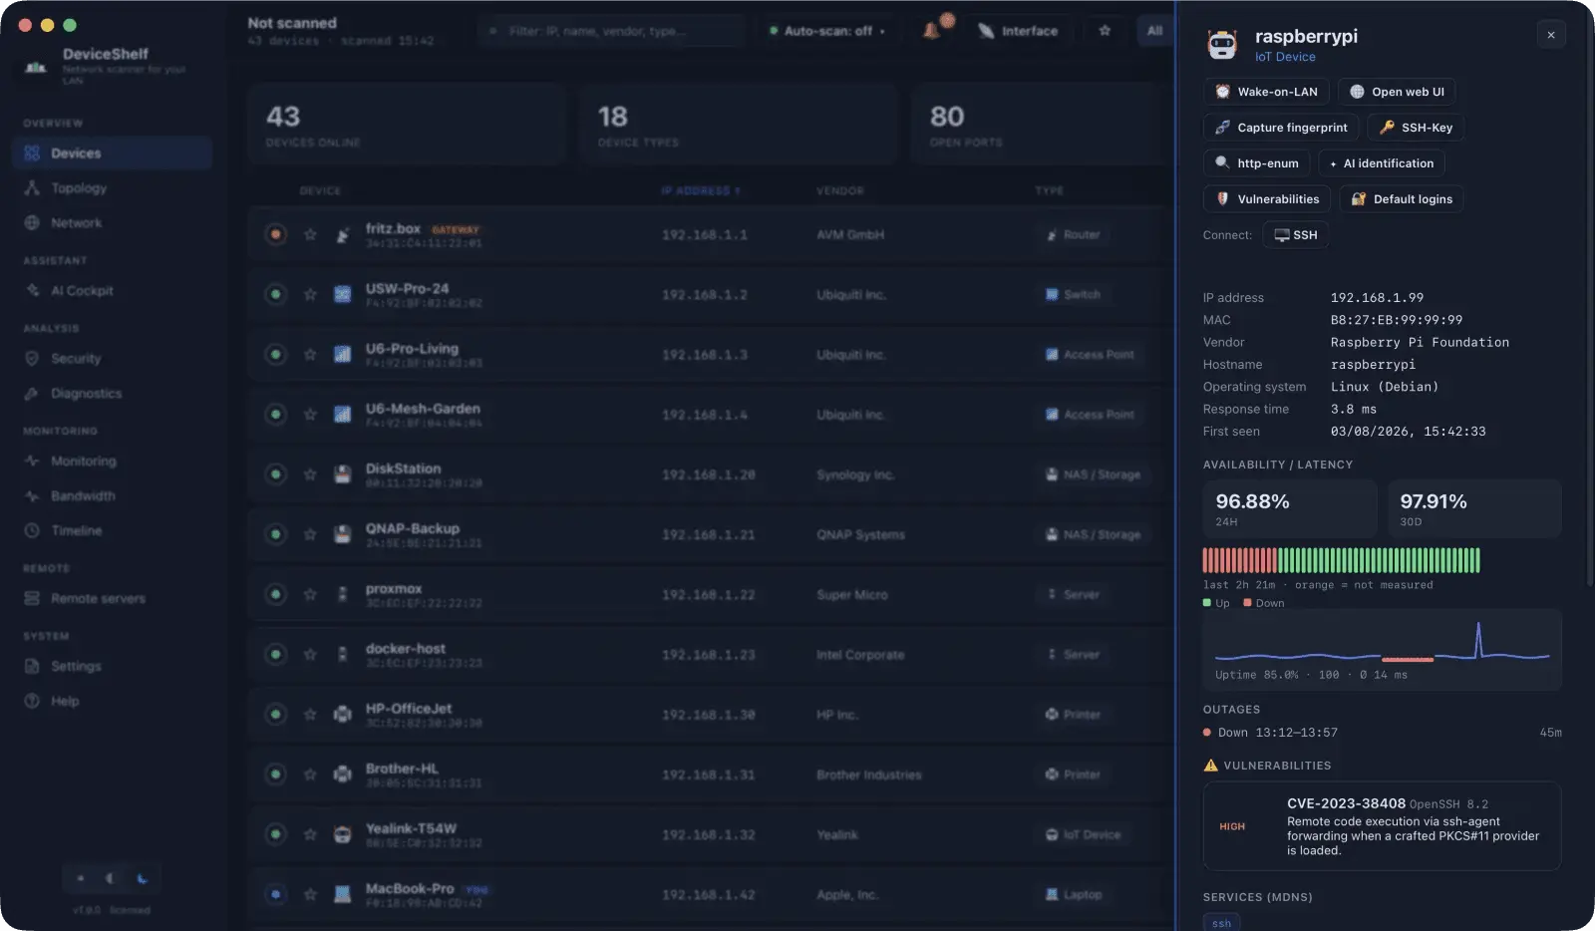Select dark theme moon icon
The image size is (1595, 931).
tap(142, 879)
